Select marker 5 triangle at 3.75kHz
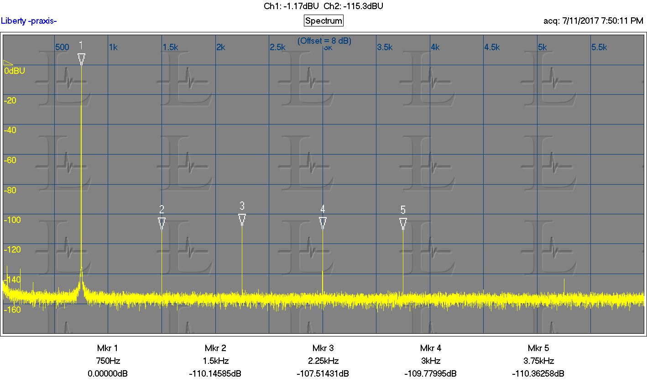Image resolution: width=647 pixels, height=388 pixels. click(x=403, y=223)
